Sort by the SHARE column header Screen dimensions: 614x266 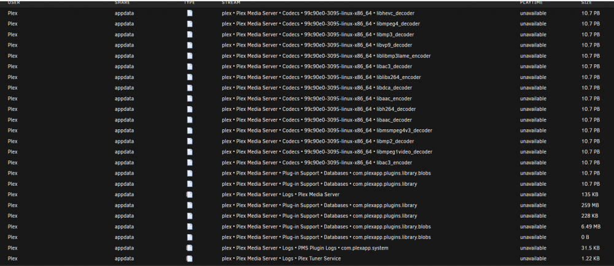(x=122, y=2)
